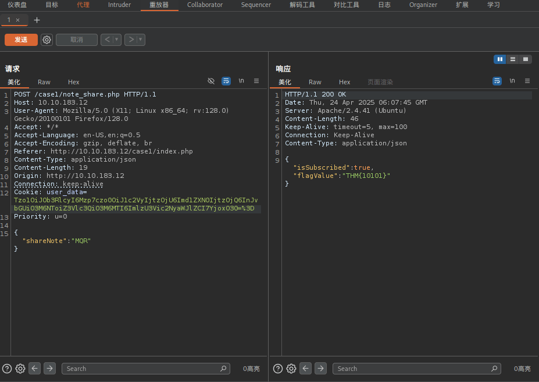Viewport: 539px width, 382px height.
Task: Open the 对比工具 comparer tab
Action: [347, 5]
